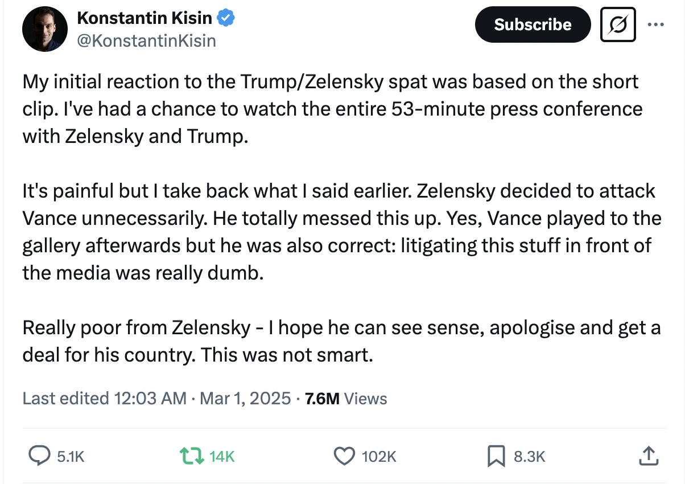The height and width of the screenshot is (484, 685).
Task: Open the three-dots more options menu
Action: click(x=656, y=24)
